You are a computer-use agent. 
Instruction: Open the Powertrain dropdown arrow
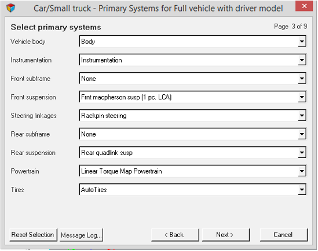[302, 171]
